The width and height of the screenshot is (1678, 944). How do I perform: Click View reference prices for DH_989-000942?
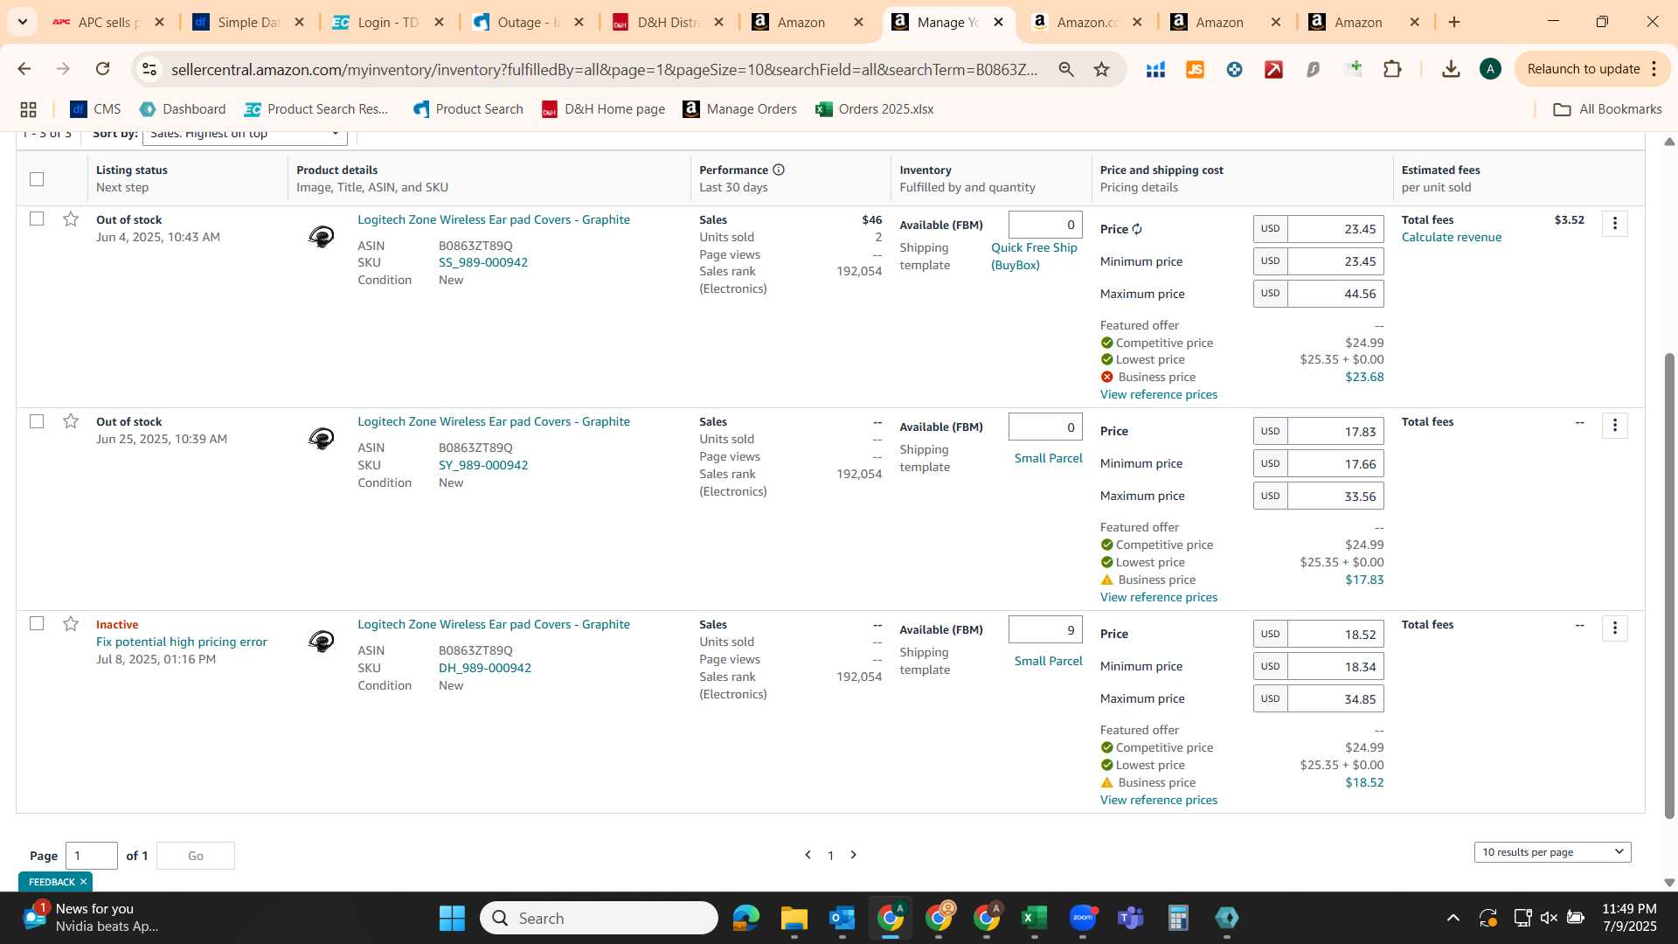pyautogui.click(x=1158, y=800)
